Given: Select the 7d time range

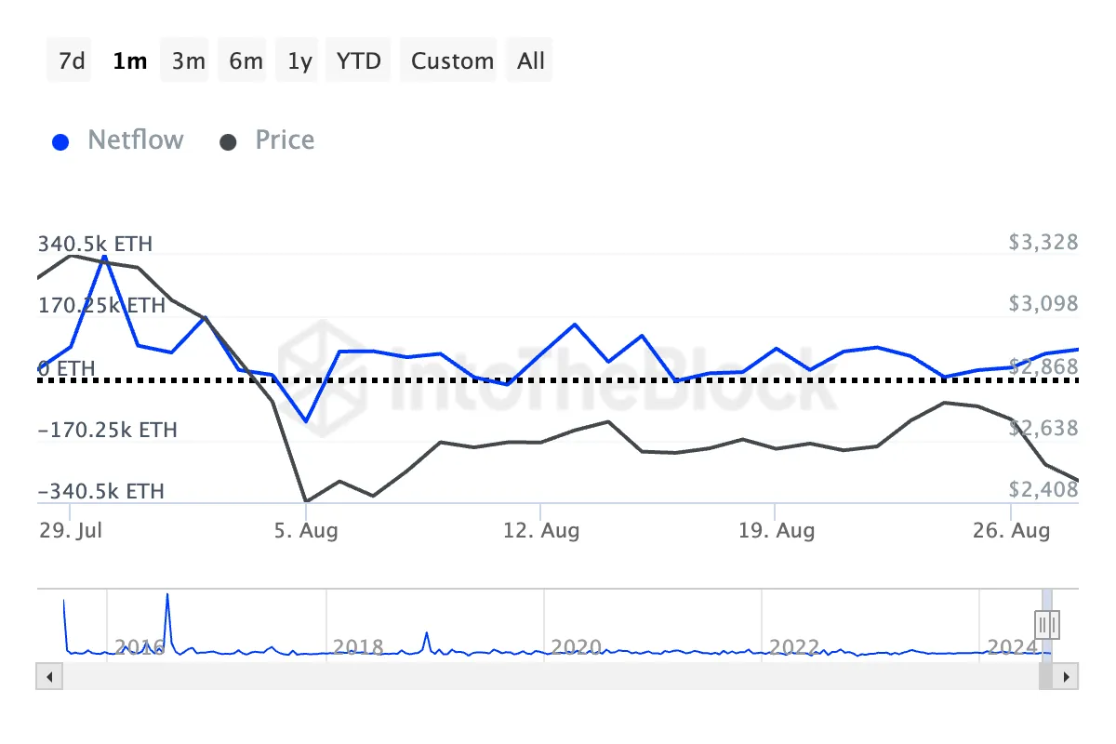Looking at the screenshot, I should click(x=72, y=61).
